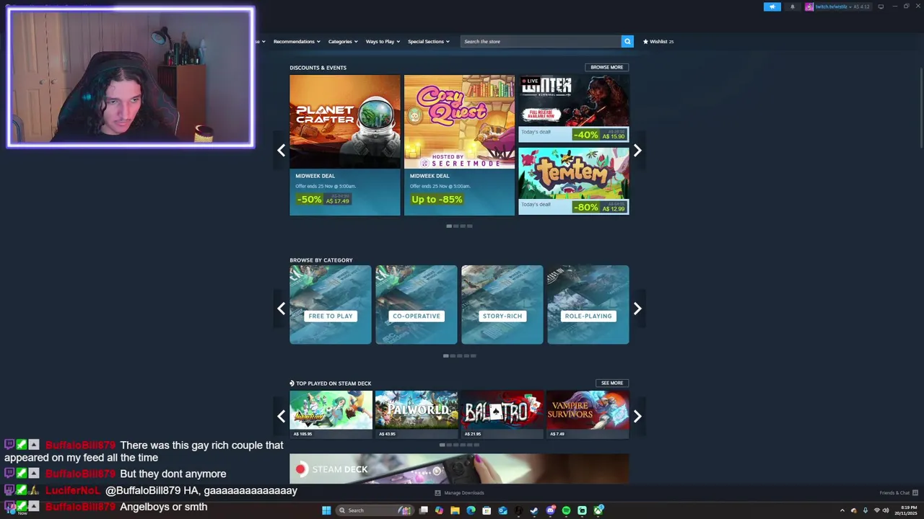Open Discord from the taskbar
The height and width of the screenshot is (519, 924).
(x=550, y=510)
